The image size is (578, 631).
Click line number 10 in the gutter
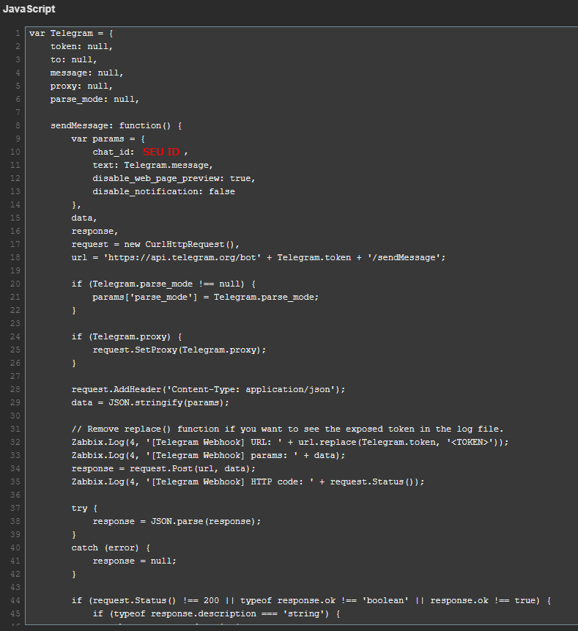click(15, 152)
